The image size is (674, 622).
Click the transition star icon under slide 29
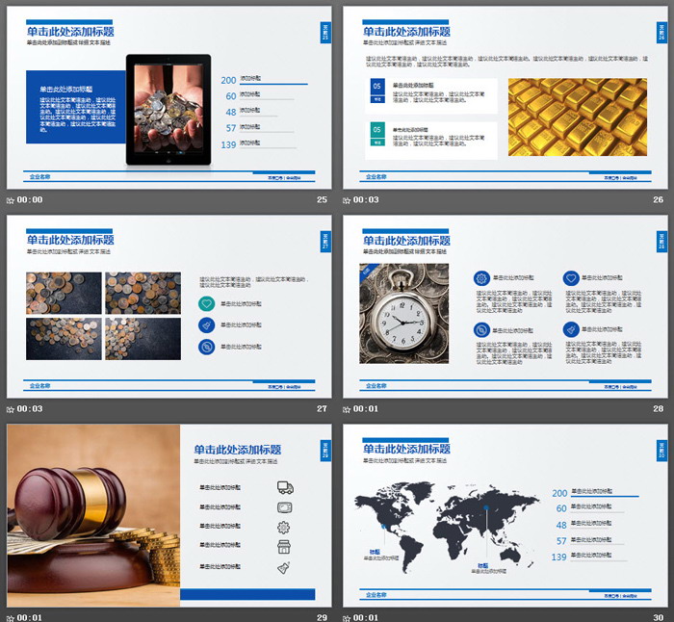click(11, 617)
